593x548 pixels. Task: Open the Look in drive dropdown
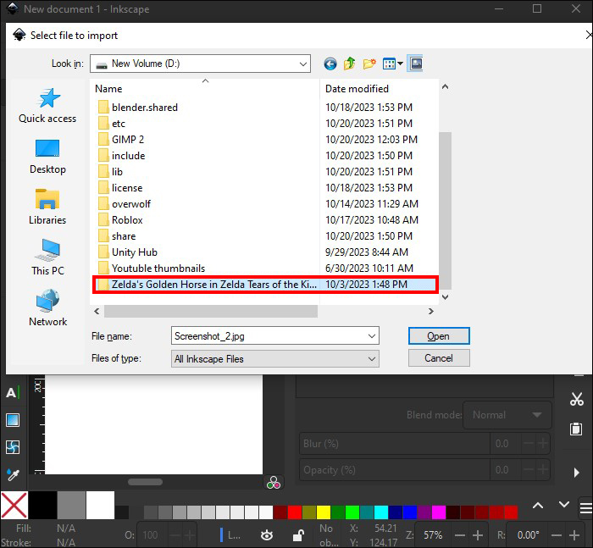point(201,64)
